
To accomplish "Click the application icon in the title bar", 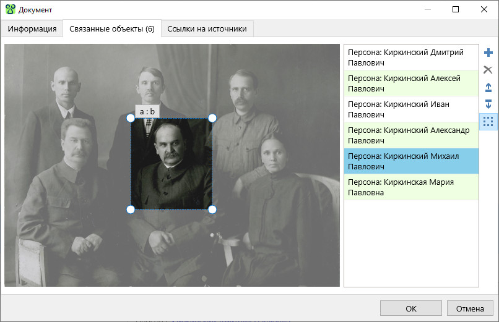I will coord(10,10).
